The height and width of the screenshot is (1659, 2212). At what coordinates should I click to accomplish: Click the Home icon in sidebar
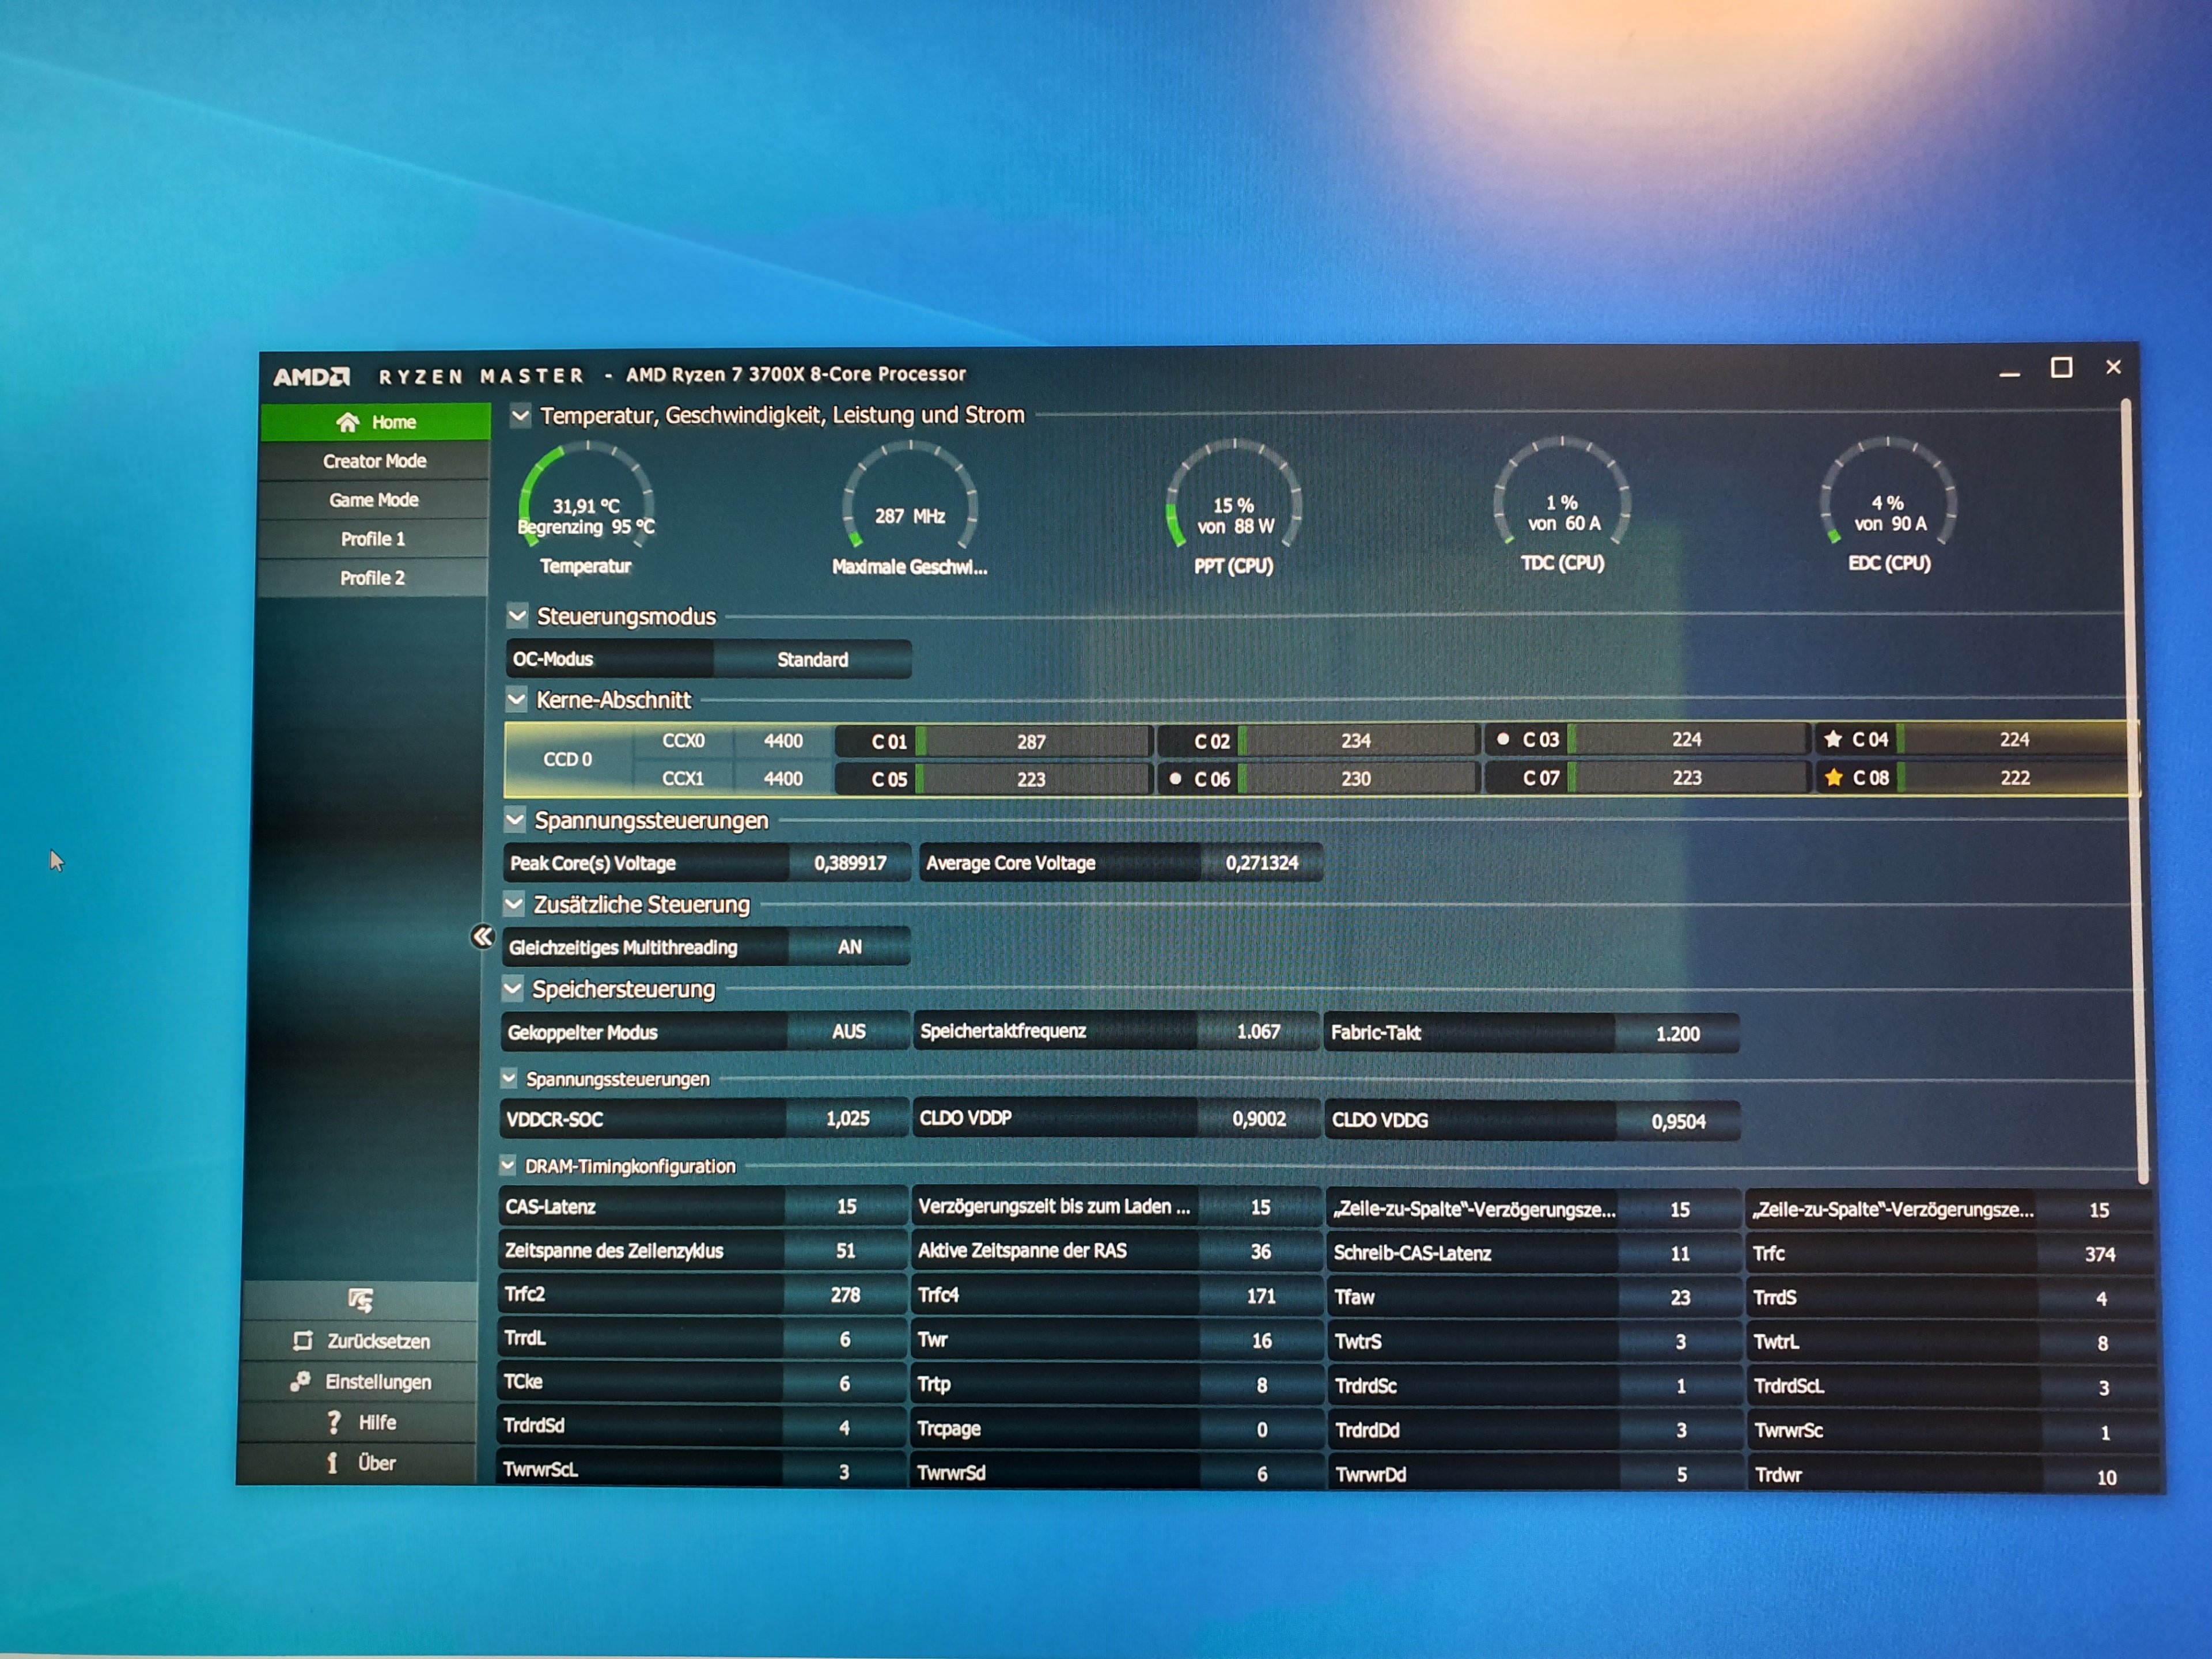347,423
